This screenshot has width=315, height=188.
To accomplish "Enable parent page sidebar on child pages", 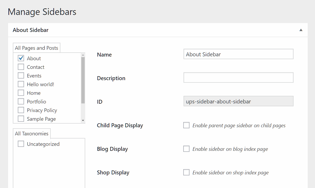I will [x=186, y=125].
